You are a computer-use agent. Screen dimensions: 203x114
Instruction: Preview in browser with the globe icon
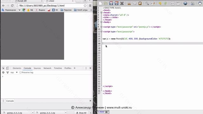[185, 3]
